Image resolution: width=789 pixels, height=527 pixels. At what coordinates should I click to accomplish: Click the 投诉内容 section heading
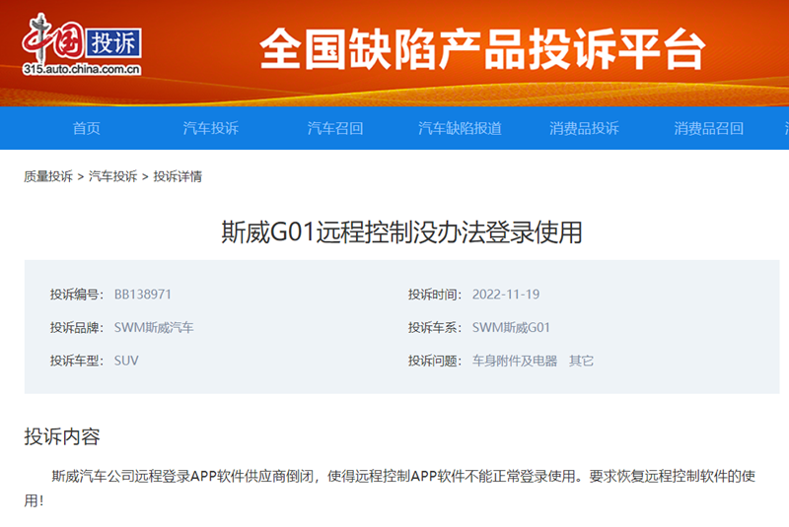(x=62, y=436)
